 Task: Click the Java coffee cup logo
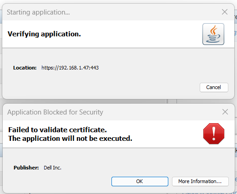213,34
